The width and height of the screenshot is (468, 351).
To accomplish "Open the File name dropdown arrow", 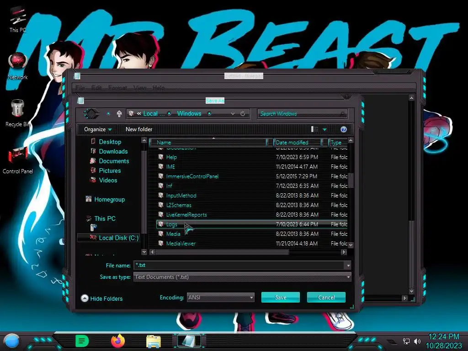I will click(x=348, y=265).
